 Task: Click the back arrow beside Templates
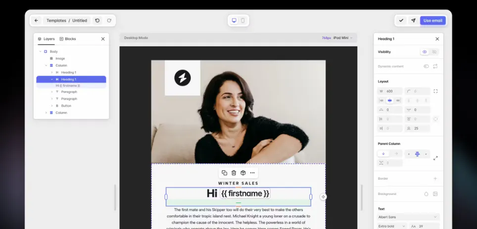pyautogui.click(x=36, y=21)
